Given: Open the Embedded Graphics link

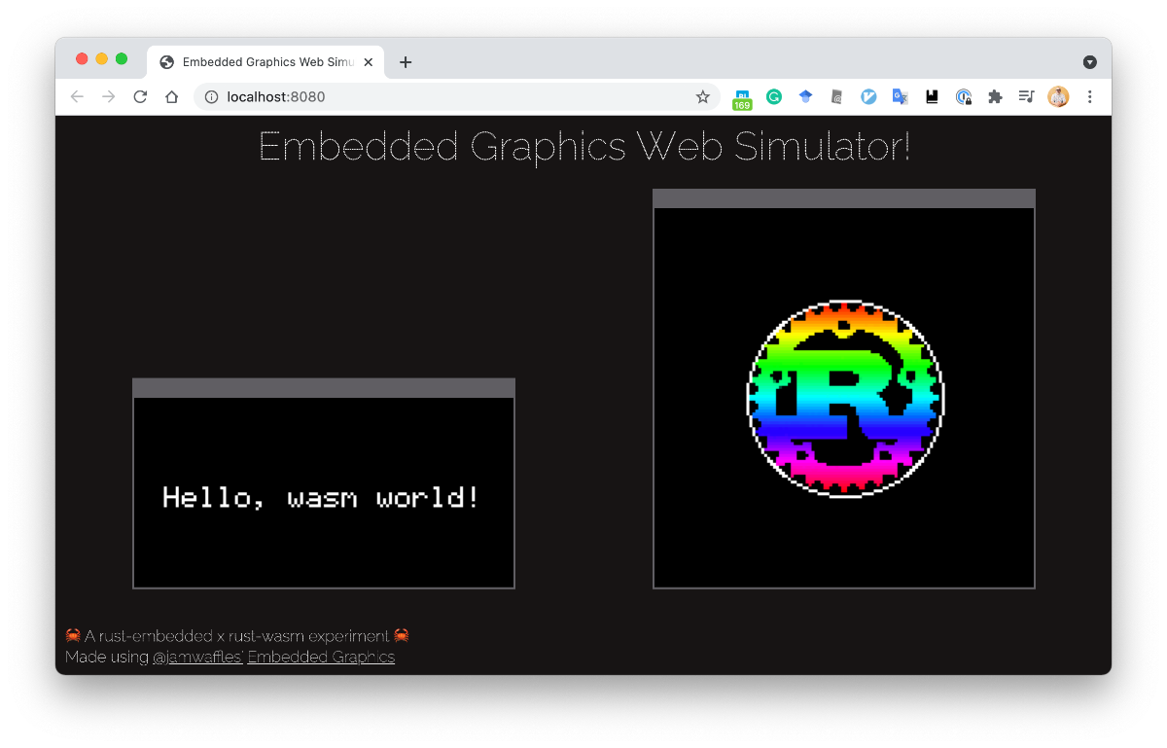Looking at the screenshot, I should coord(321,658).
